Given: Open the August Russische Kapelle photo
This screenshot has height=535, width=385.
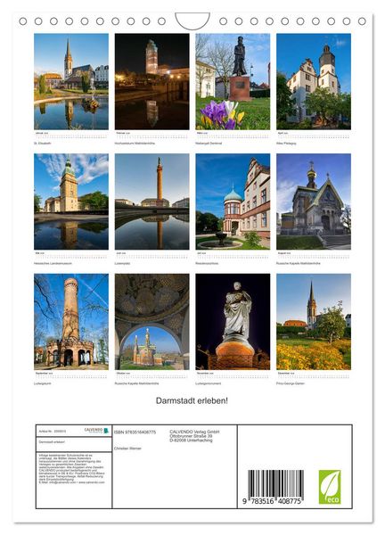Looking at the screenshot, I should [314, 202].
